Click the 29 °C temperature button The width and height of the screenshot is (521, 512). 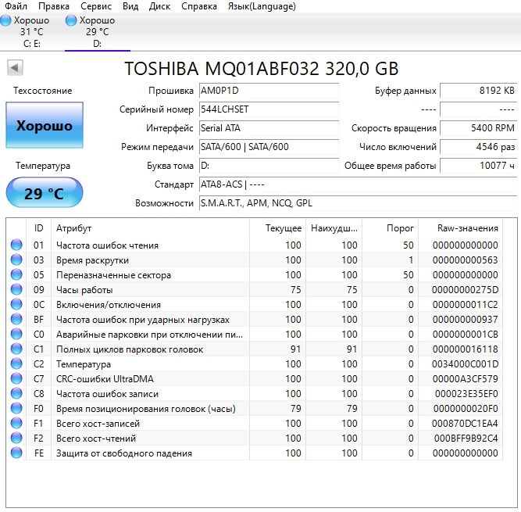pyautogui.click(x=45, y=193)
